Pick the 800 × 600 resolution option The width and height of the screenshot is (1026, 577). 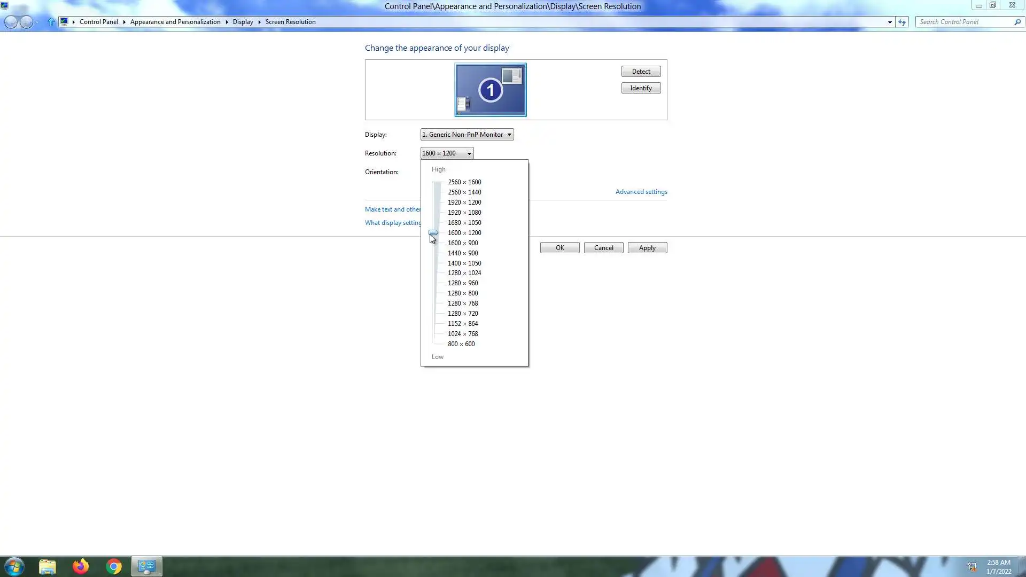coord(461,344)
